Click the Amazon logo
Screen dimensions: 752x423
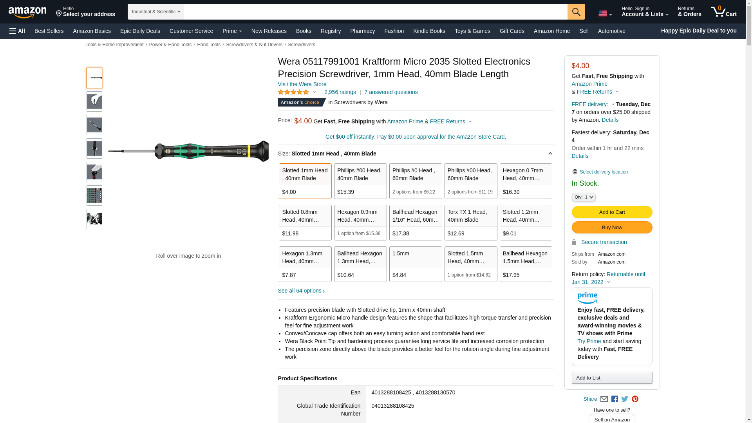[x=27, y=12]
